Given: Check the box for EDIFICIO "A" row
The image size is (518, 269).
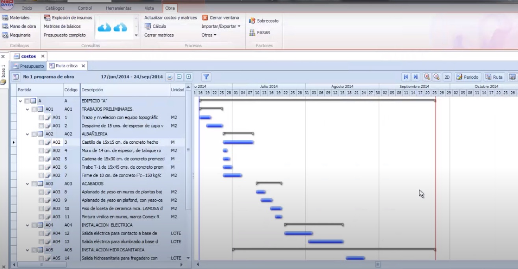Looking at the screenshot, I should (x=27, y=101).
